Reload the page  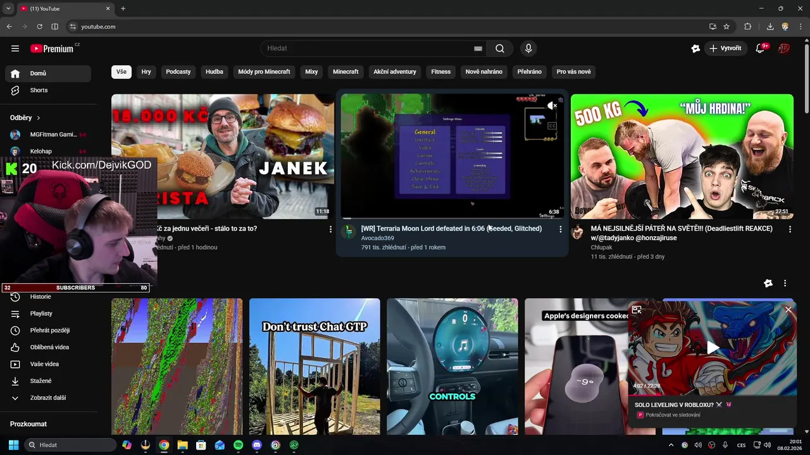[x=39, y=27]
